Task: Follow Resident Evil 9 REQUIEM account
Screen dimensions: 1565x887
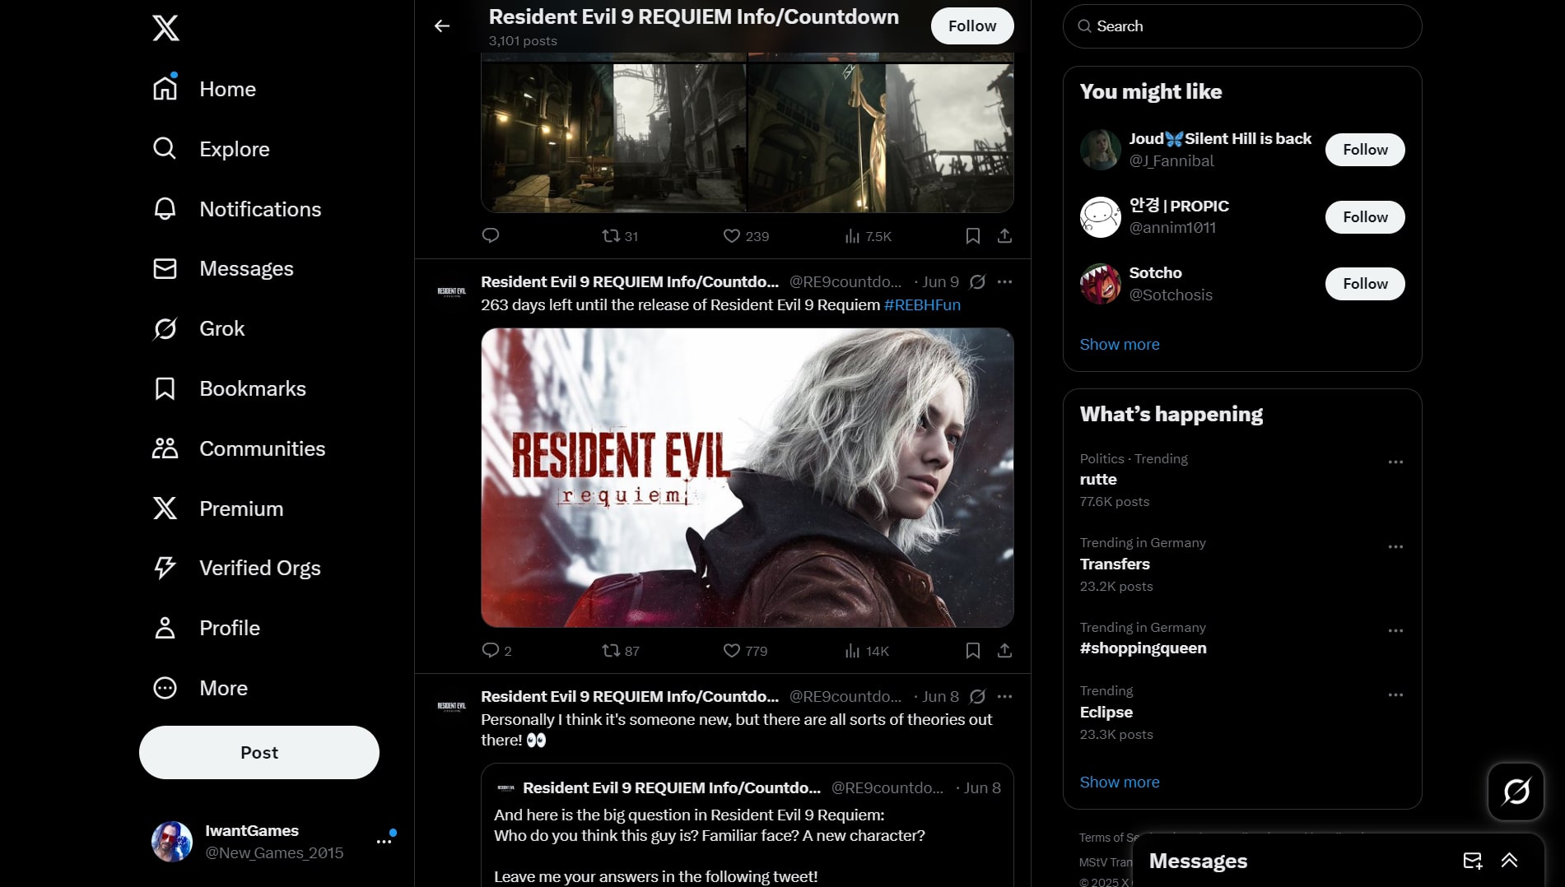Action: point(972,26)
